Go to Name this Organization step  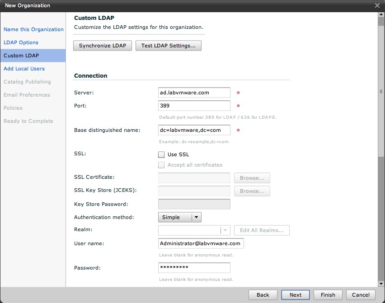(x=33, y=29)
